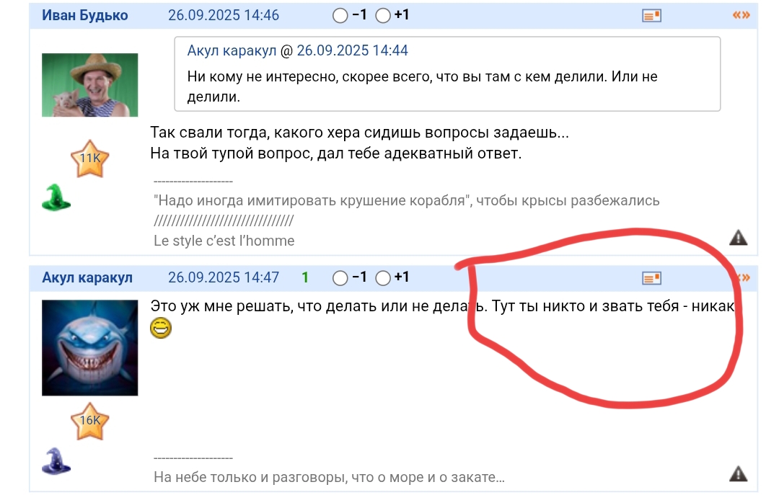Viewport: 779px width, 495px height.
Task: Open Акул каракул's profile name in post header
Action: click(87, 277)
